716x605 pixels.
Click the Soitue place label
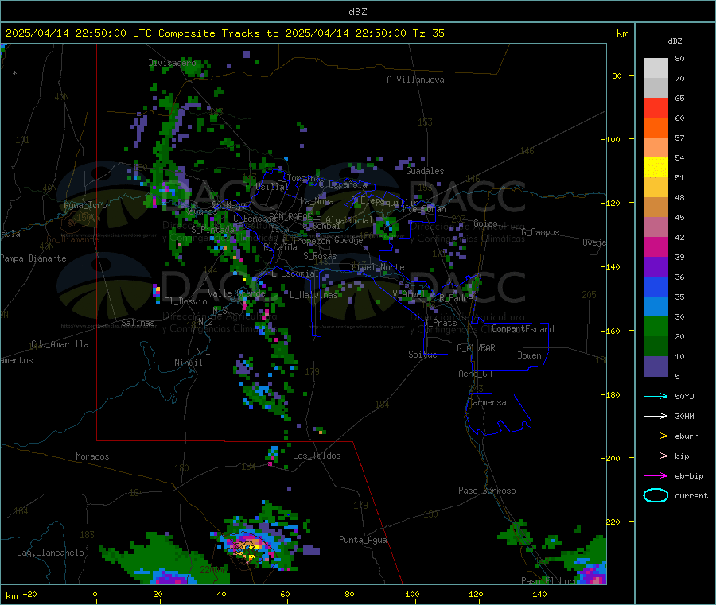coord(422,355)
